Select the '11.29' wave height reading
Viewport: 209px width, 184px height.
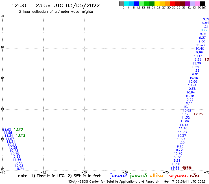(180, 143)
